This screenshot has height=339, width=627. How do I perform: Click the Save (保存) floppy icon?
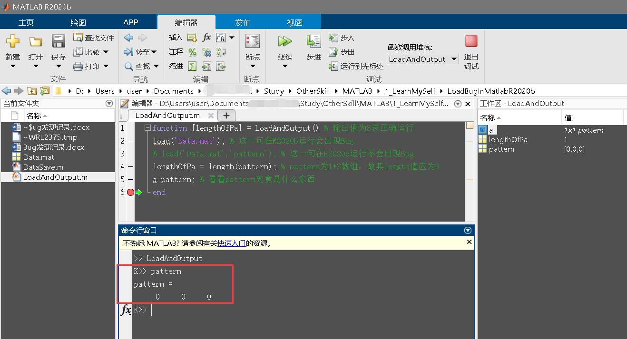point(58,41)
